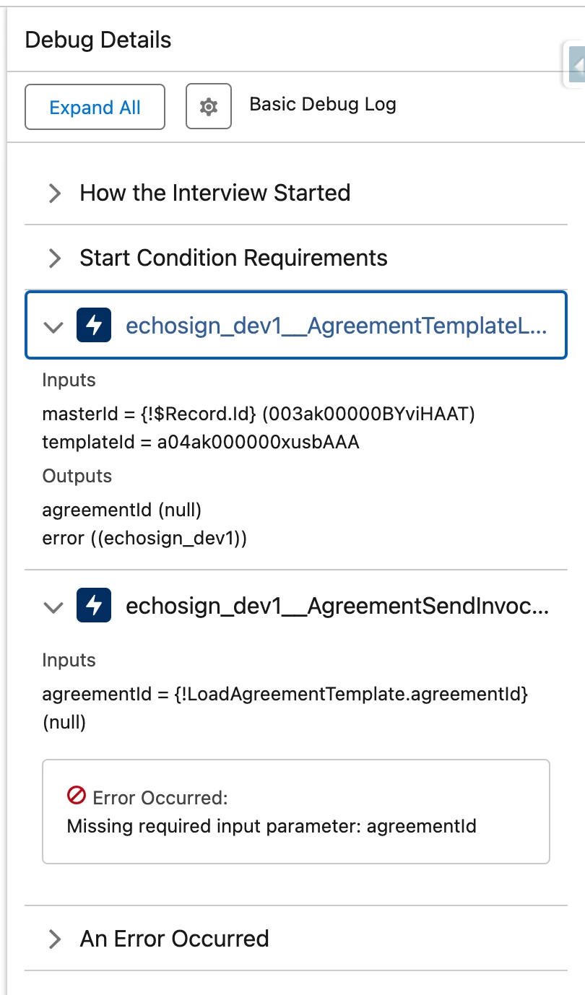The width and height of the screenshot is (585, 995).
Task: Open the How the Interview Started section
Action: coord(214,193)
